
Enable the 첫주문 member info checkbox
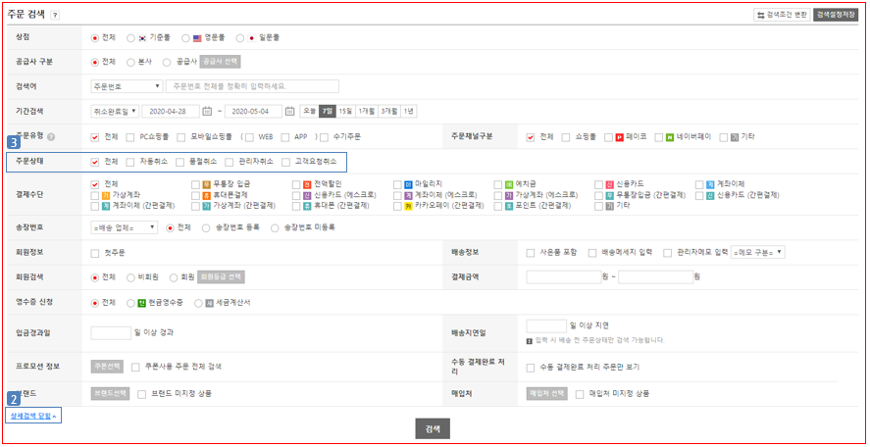95,252
